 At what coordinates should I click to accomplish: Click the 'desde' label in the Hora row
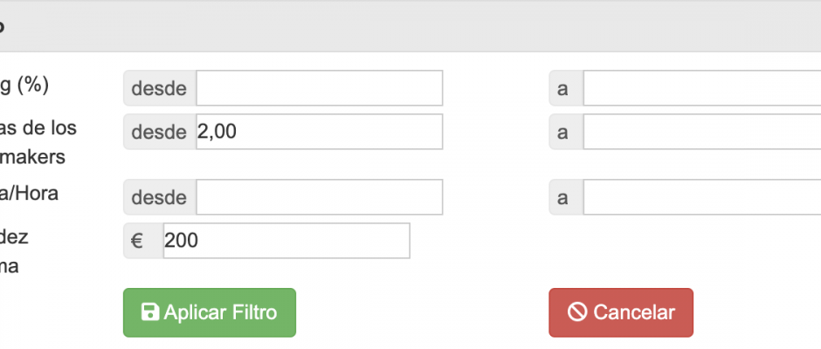(x=160, y=196)
